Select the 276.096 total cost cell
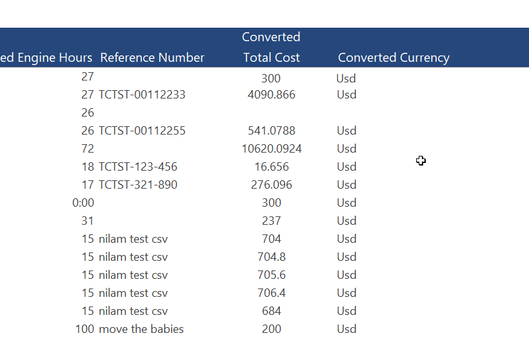This screenshot has height=340, width=529. click(x=271, y=185)
